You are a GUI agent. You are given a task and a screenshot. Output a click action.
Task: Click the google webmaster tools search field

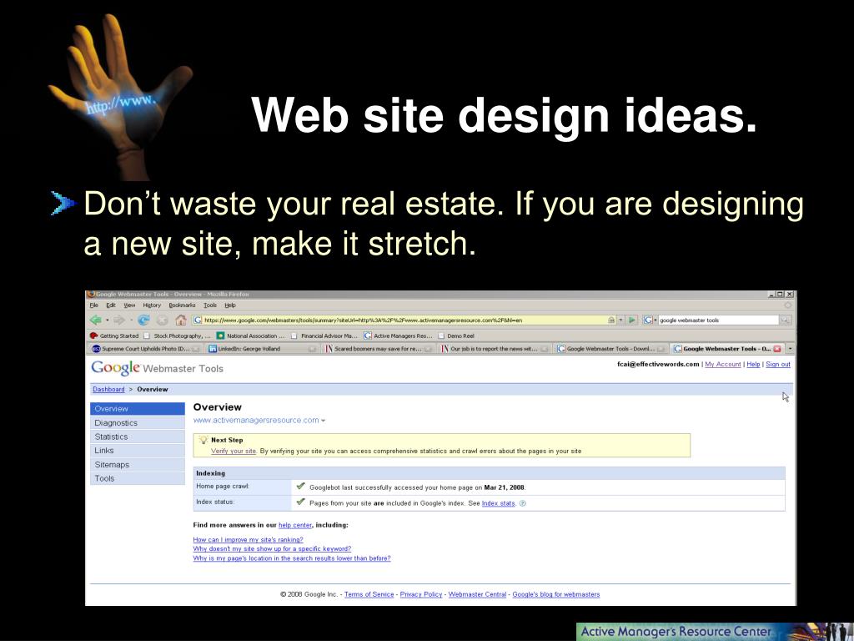(x=718, y=320)
